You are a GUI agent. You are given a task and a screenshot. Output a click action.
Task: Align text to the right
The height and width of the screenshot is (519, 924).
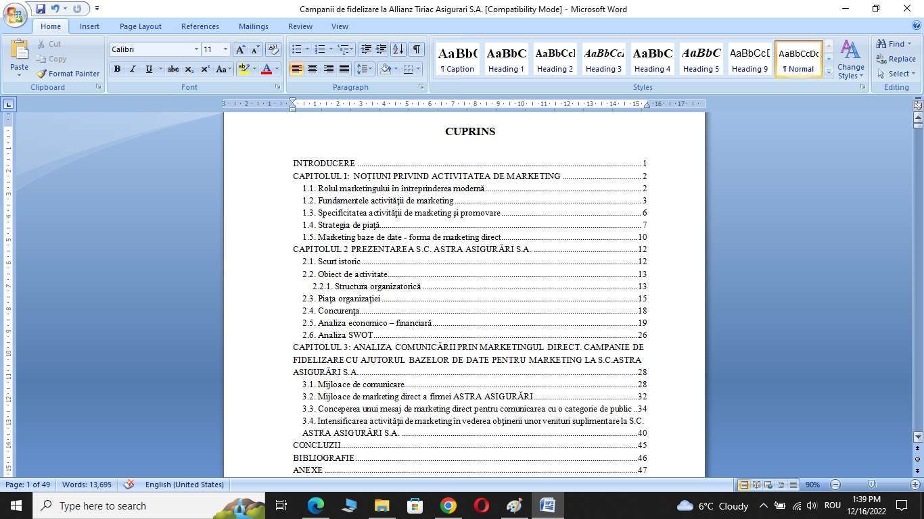pos(328,69)
